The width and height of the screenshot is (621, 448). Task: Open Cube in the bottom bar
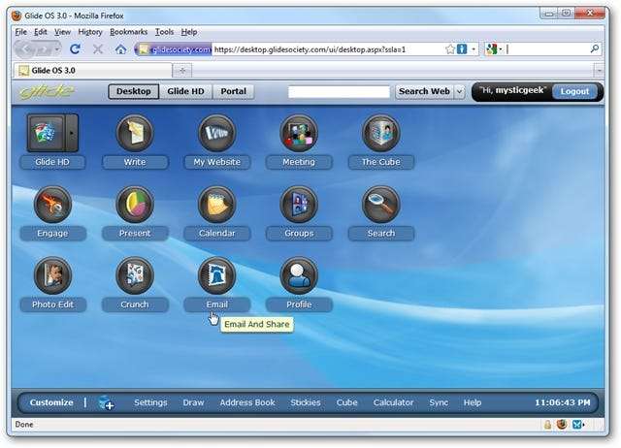coord(347,402)
